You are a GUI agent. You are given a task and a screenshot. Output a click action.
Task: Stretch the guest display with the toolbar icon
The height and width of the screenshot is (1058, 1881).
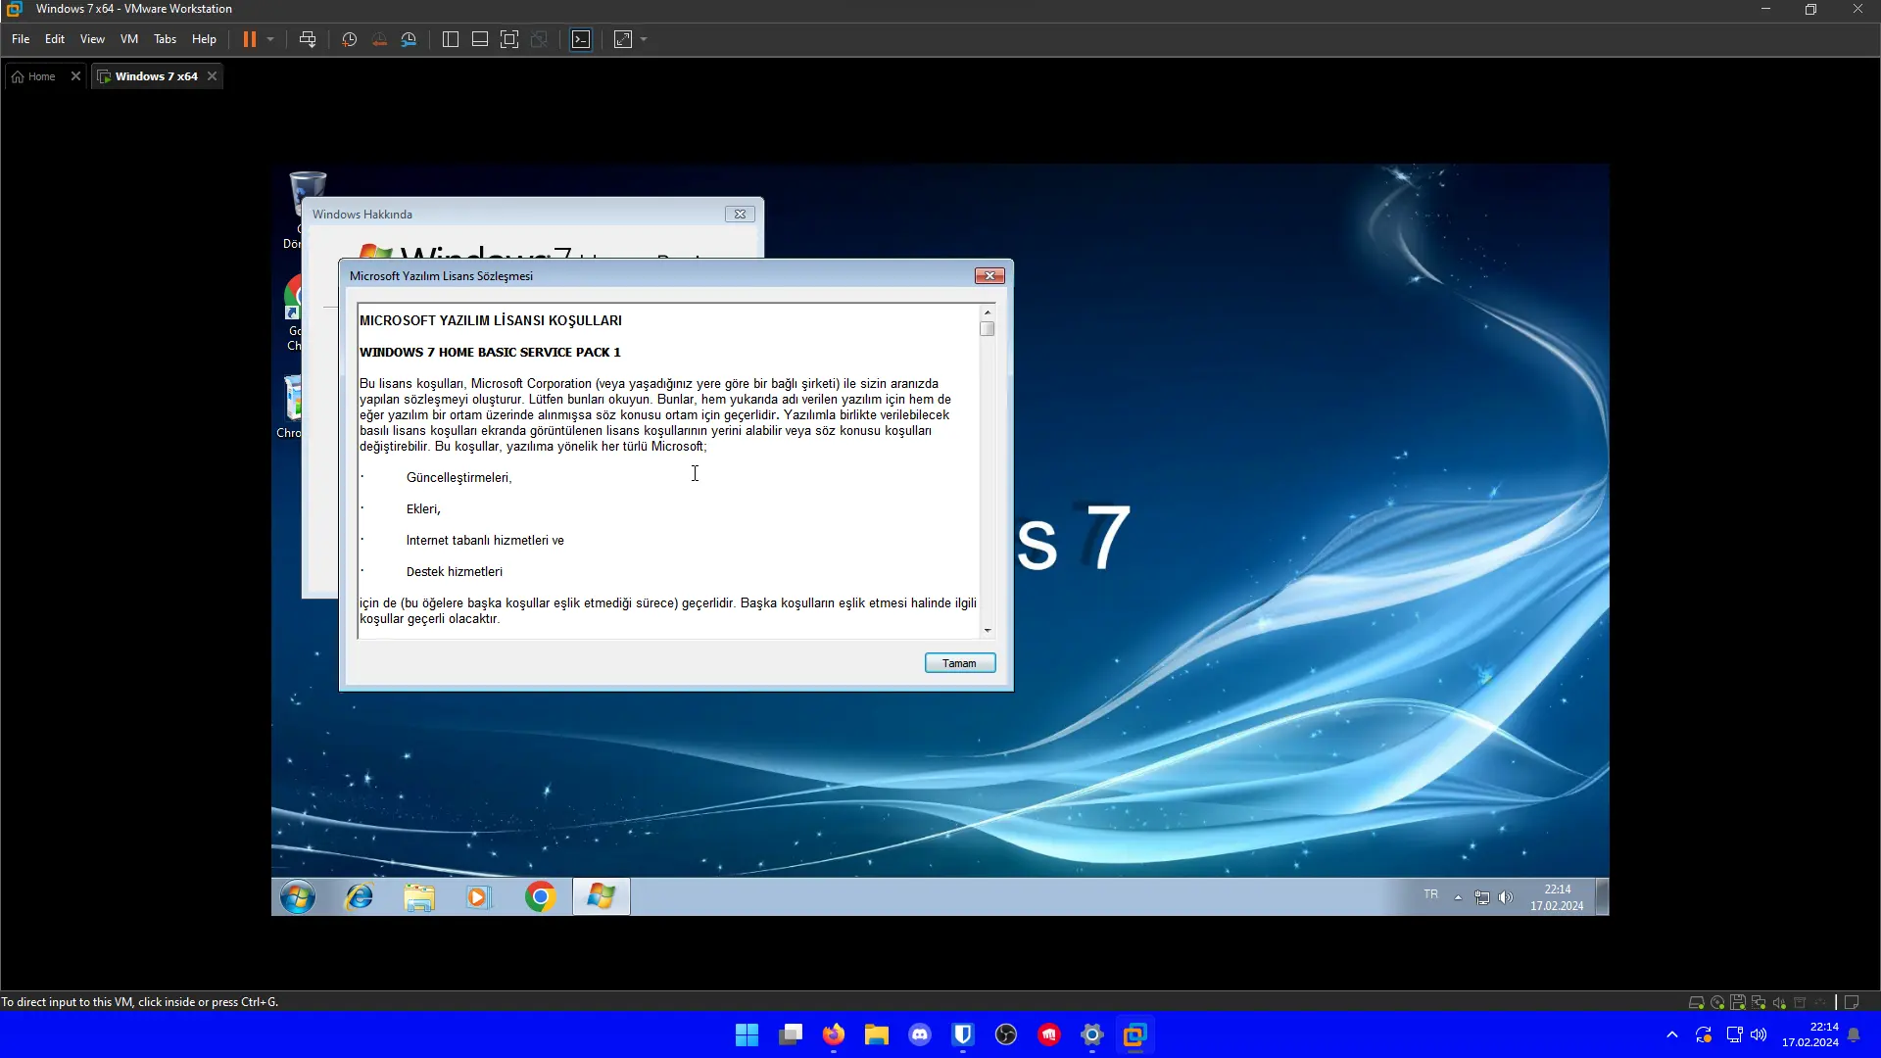click(623, 39)
